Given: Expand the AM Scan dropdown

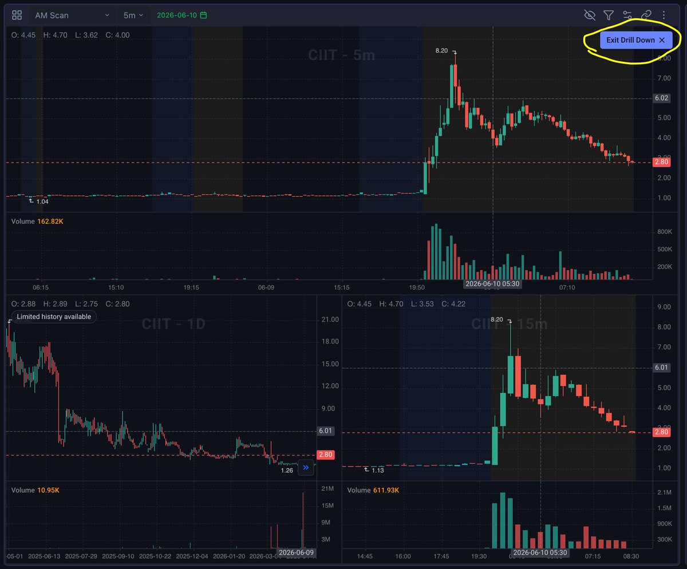Looking at the screenshot, I should pos(72,15).
